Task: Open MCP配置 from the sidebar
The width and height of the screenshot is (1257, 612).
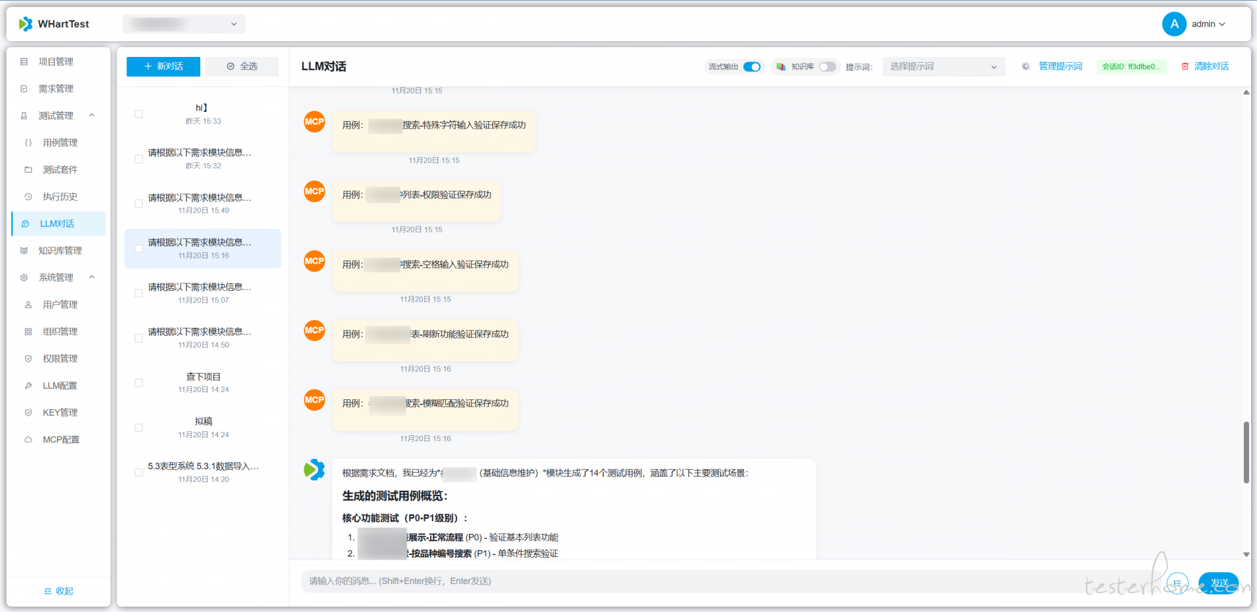Action: point(60,440)
